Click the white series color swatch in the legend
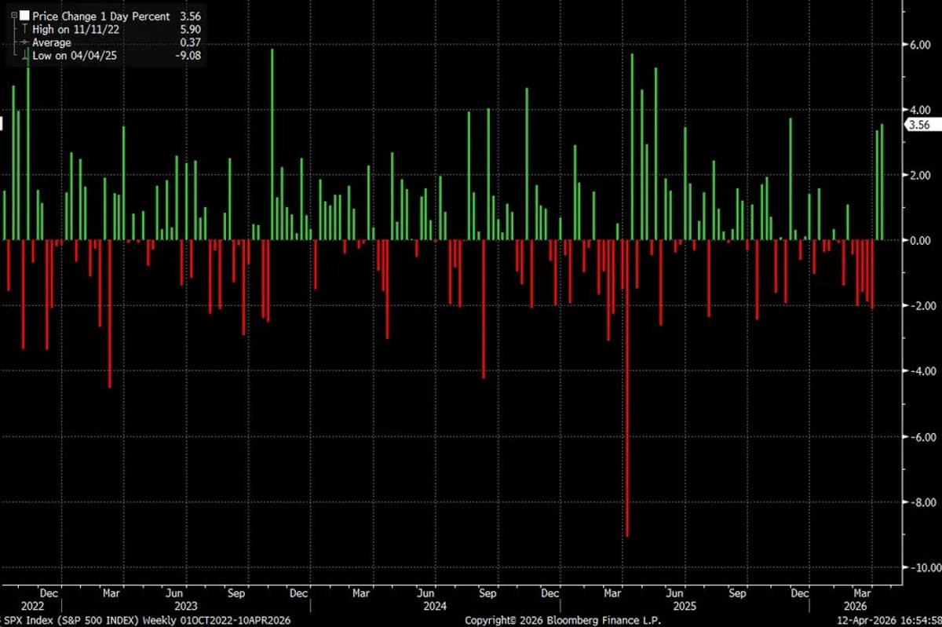Viewport: 942px width, 627px height. point(24,16)
